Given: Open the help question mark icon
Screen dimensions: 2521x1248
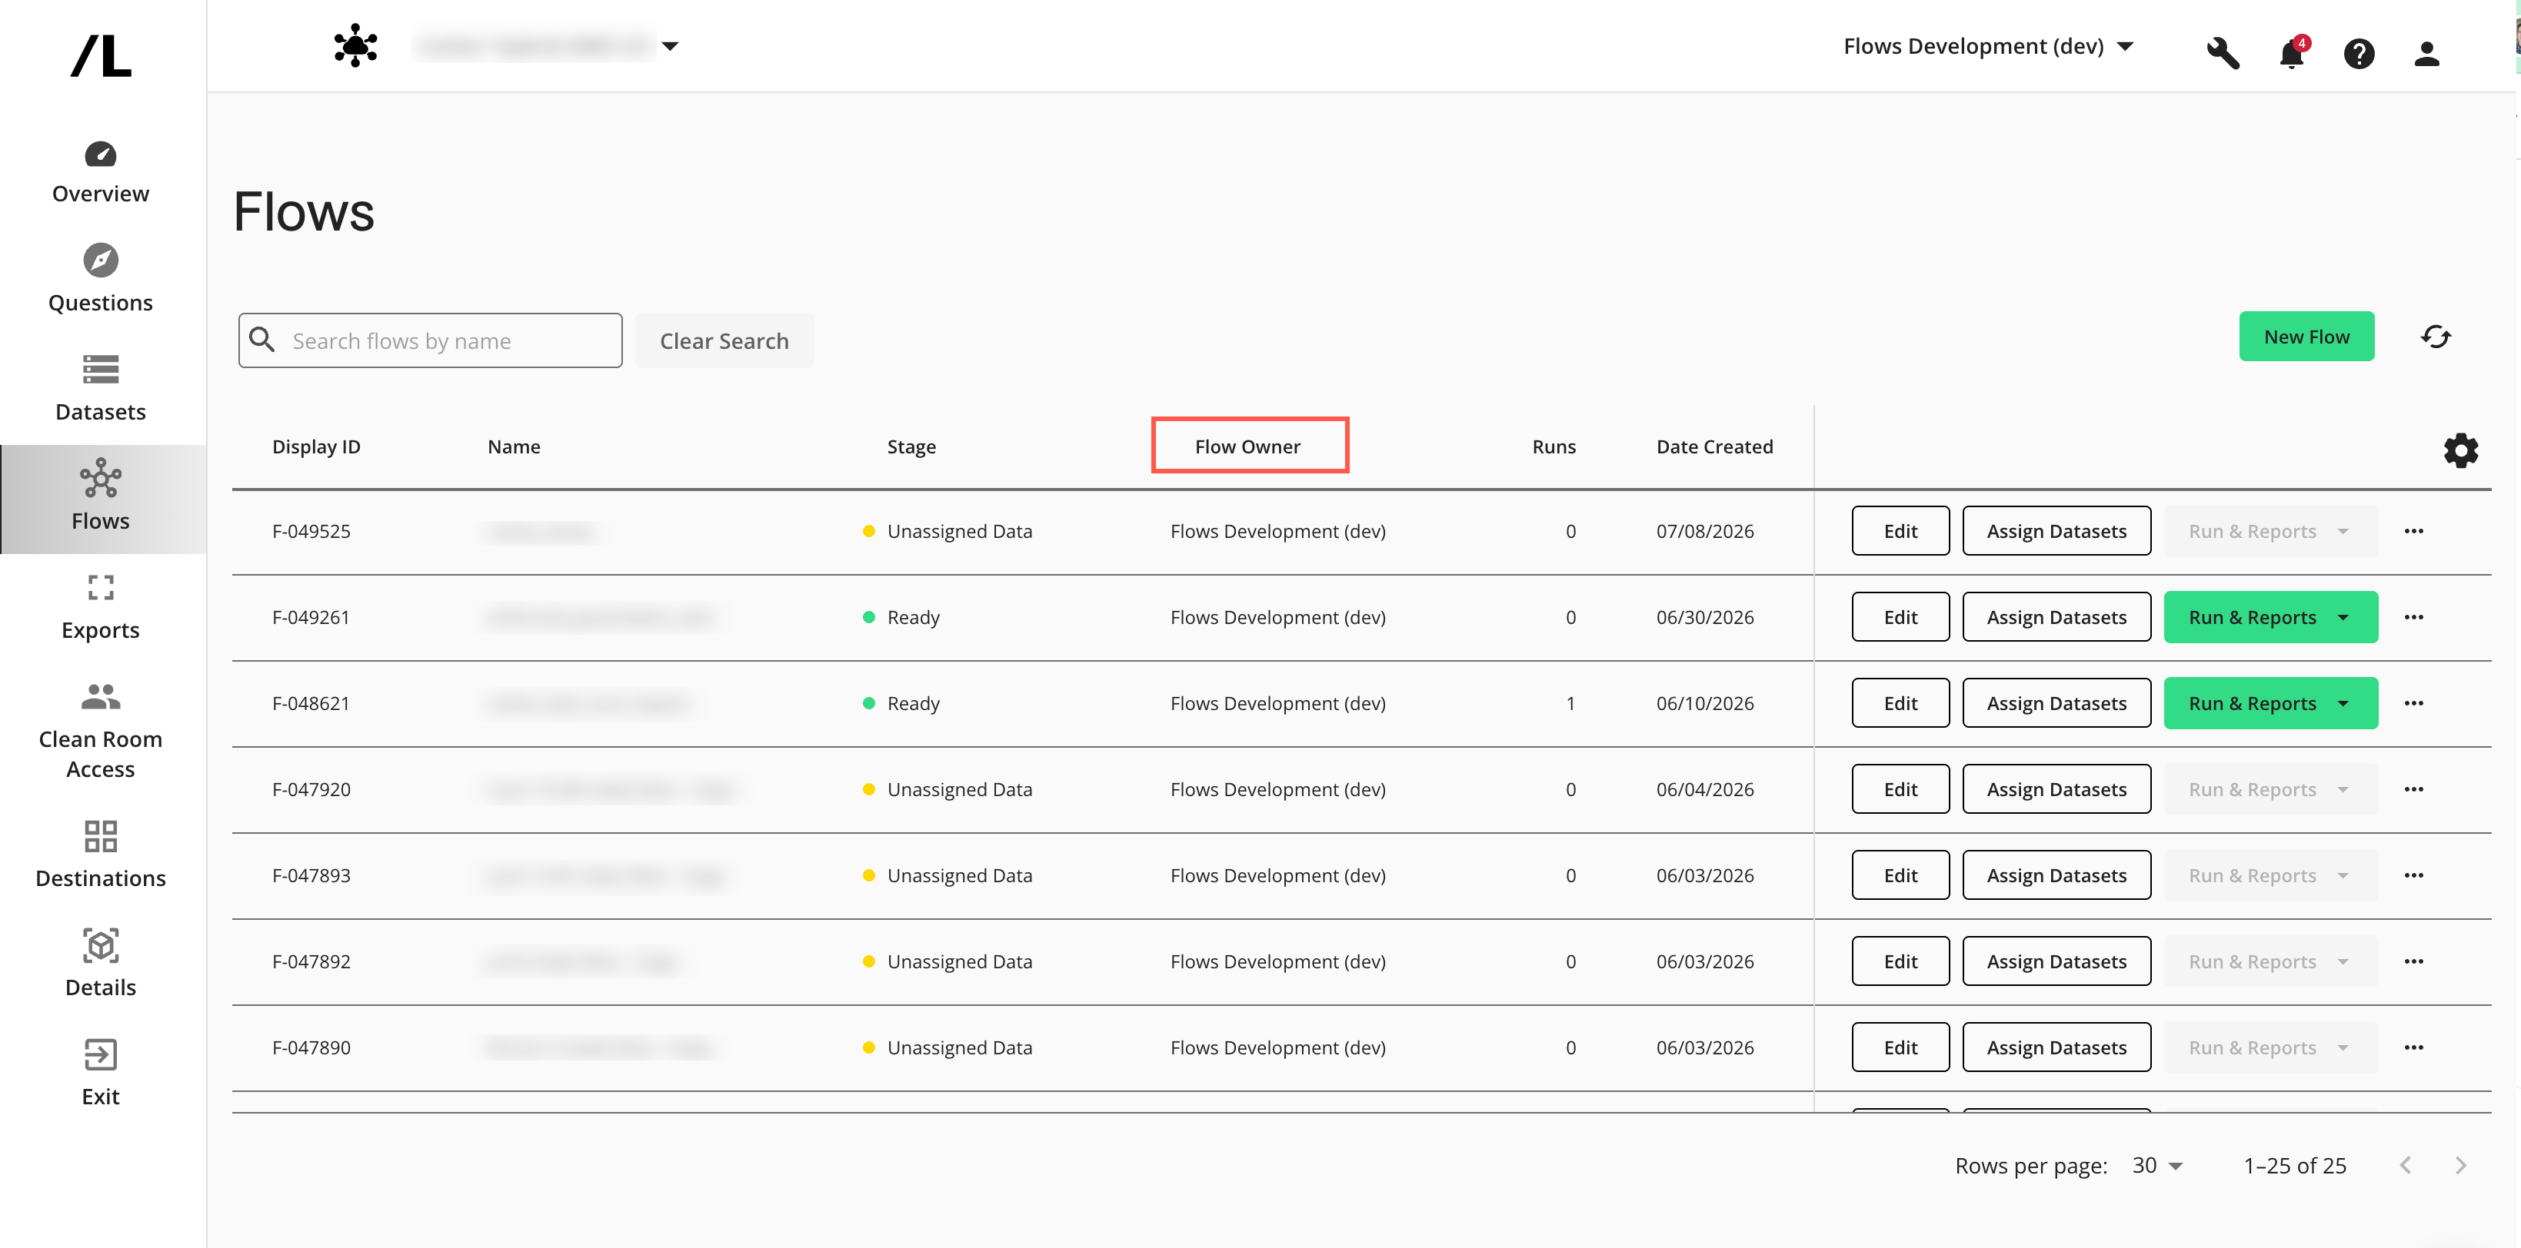Looking at the screenshot, I should click(2359, 53).
